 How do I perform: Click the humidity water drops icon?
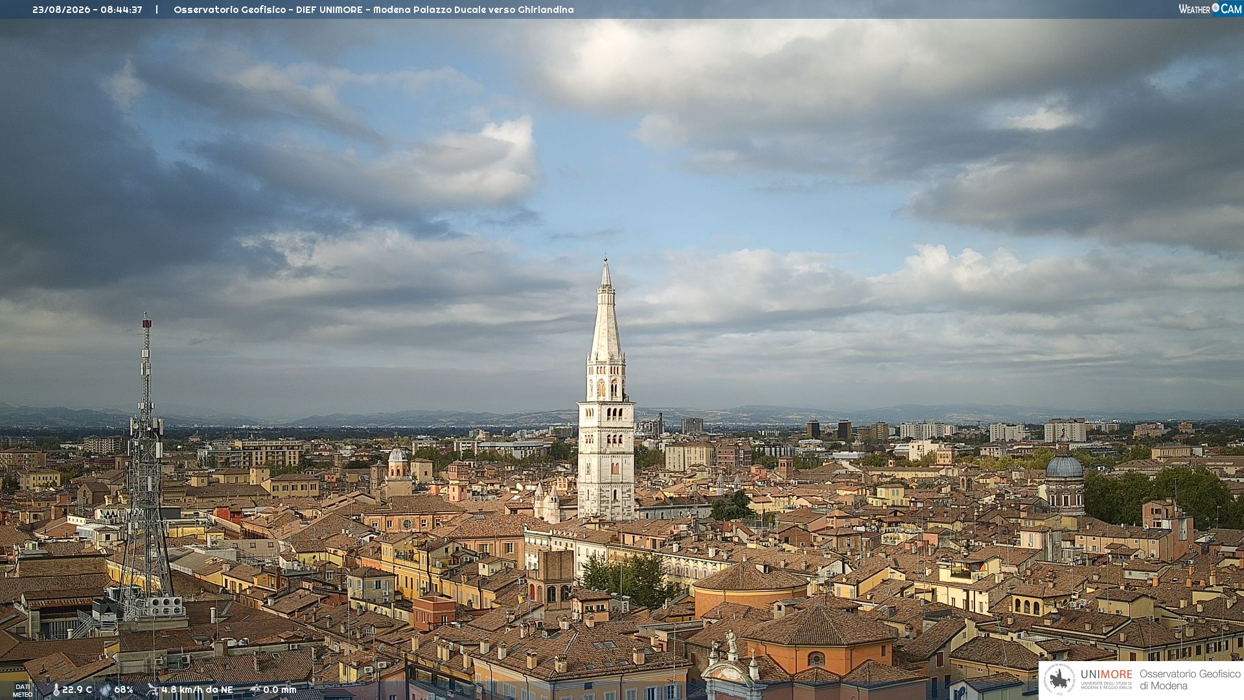coord(105,690)
